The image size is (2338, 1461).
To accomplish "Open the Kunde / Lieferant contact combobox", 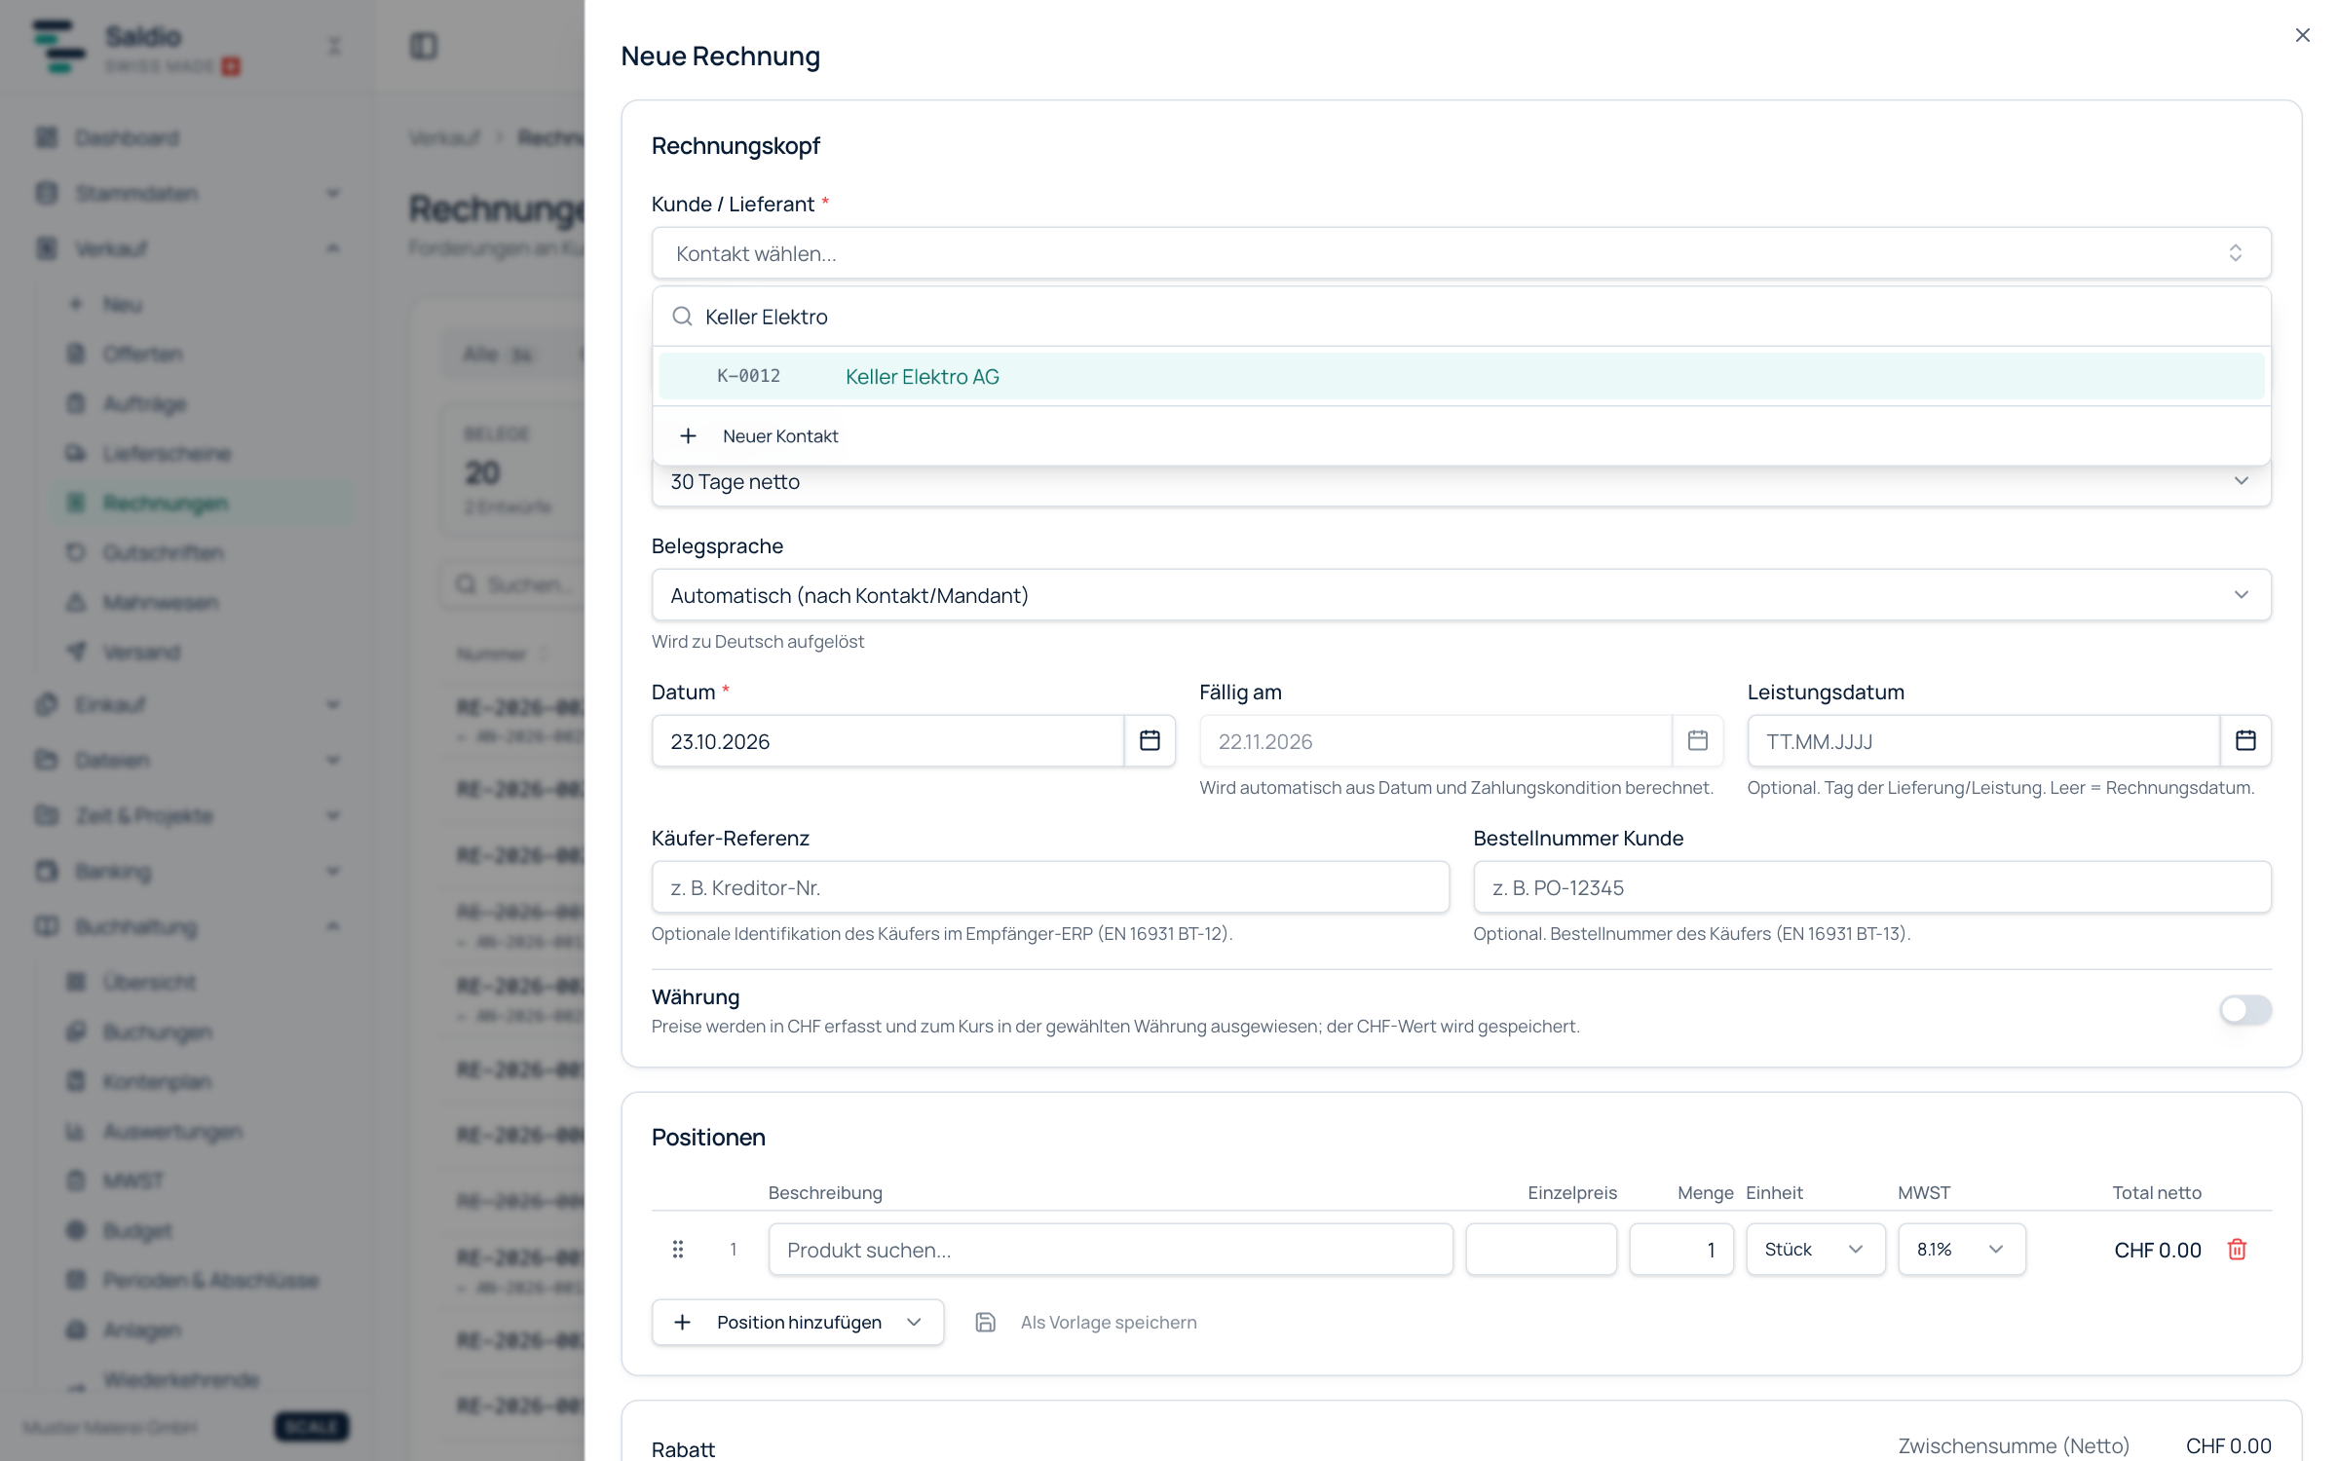I will [x=1461, y=253].
